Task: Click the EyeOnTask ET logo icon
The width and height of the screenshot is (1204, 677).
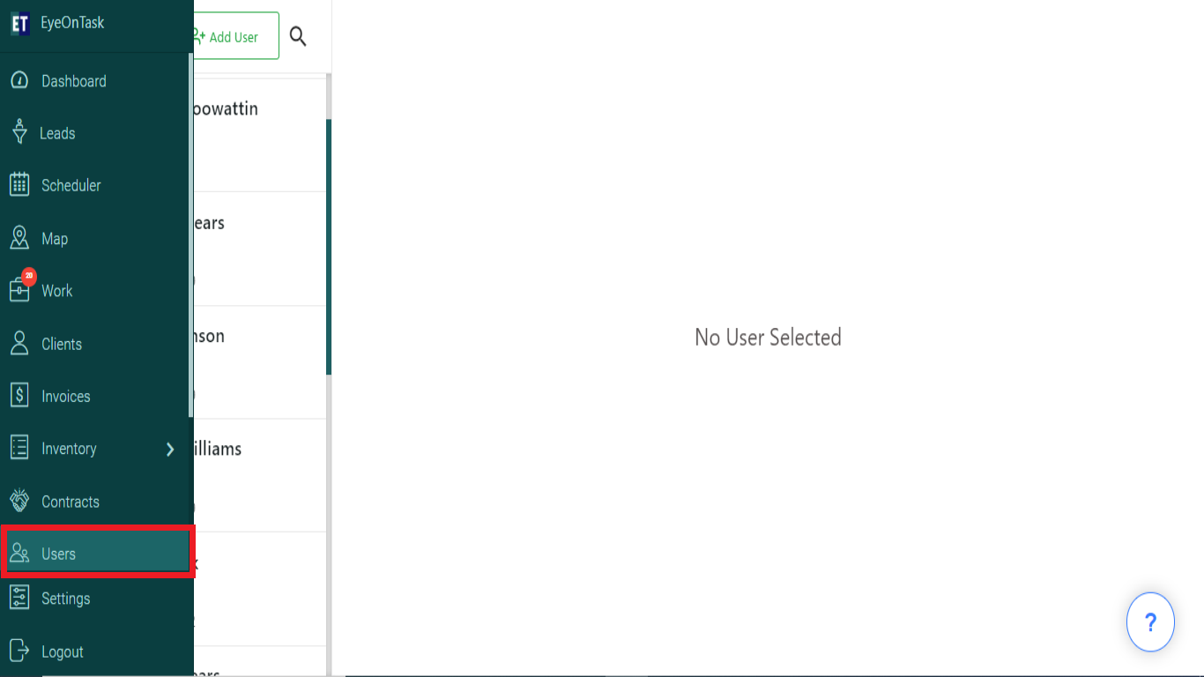Action: (x=19, y=24)
